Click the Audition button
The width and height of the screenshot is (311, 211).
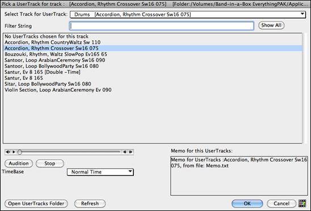19,163
